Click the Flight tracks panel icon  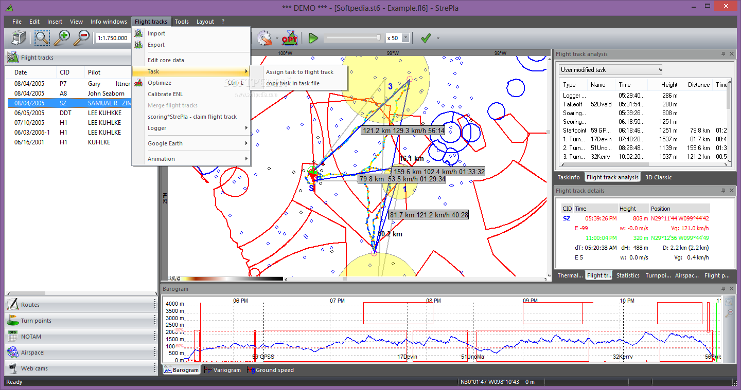tap(13, 58)
